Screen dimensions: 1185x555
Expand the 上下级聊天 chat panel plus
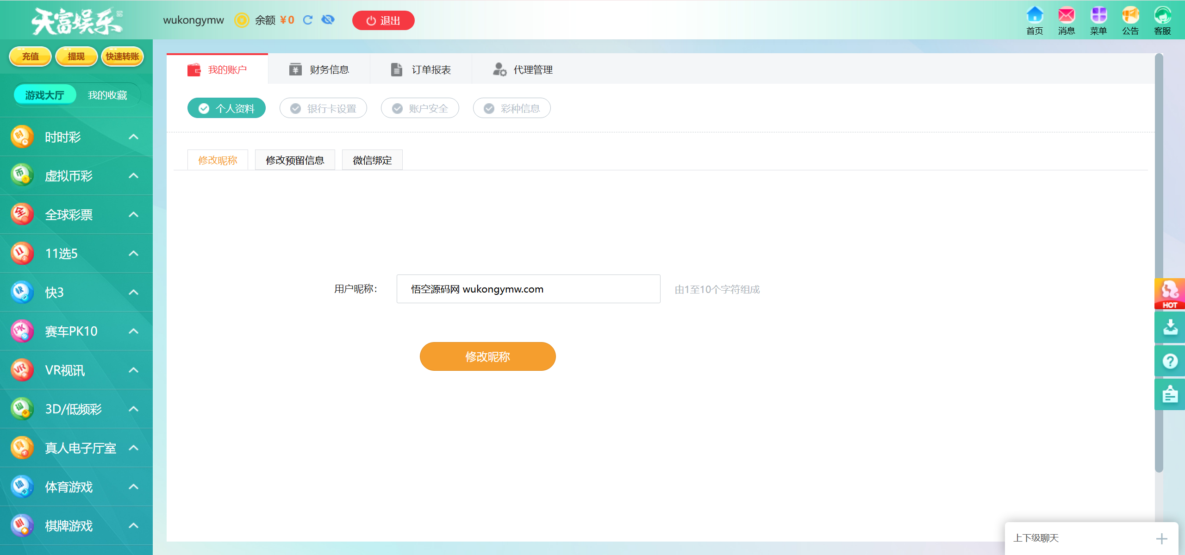(1161, 539)
